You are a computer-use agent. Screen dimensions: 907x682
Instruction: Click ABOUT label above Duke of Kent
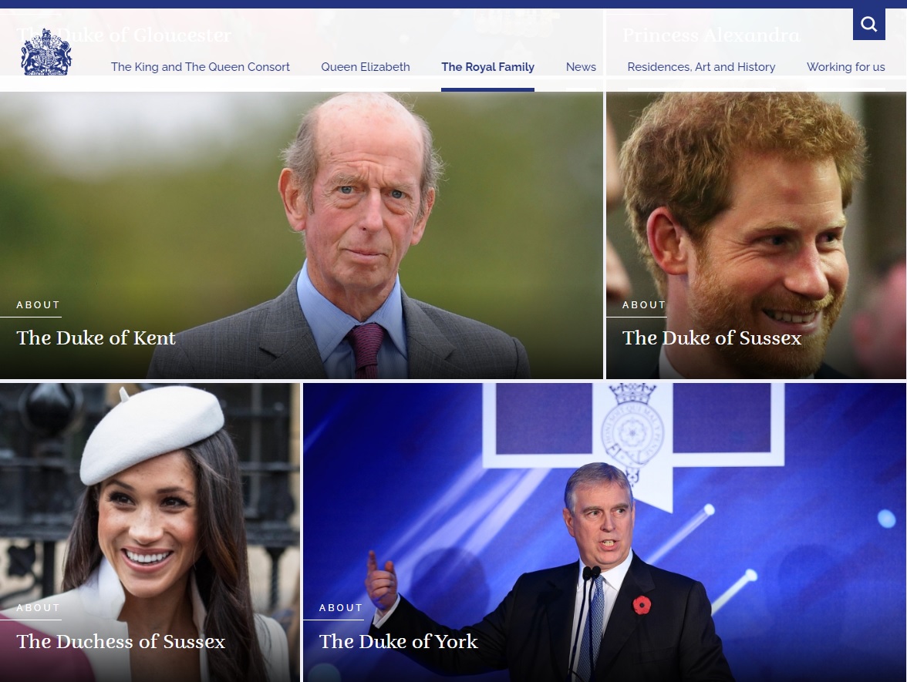[x=39, y=304]
